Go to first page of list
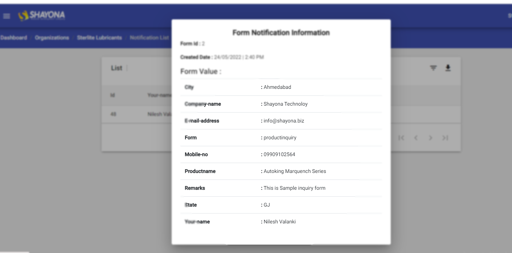 [x=401, y=138]
